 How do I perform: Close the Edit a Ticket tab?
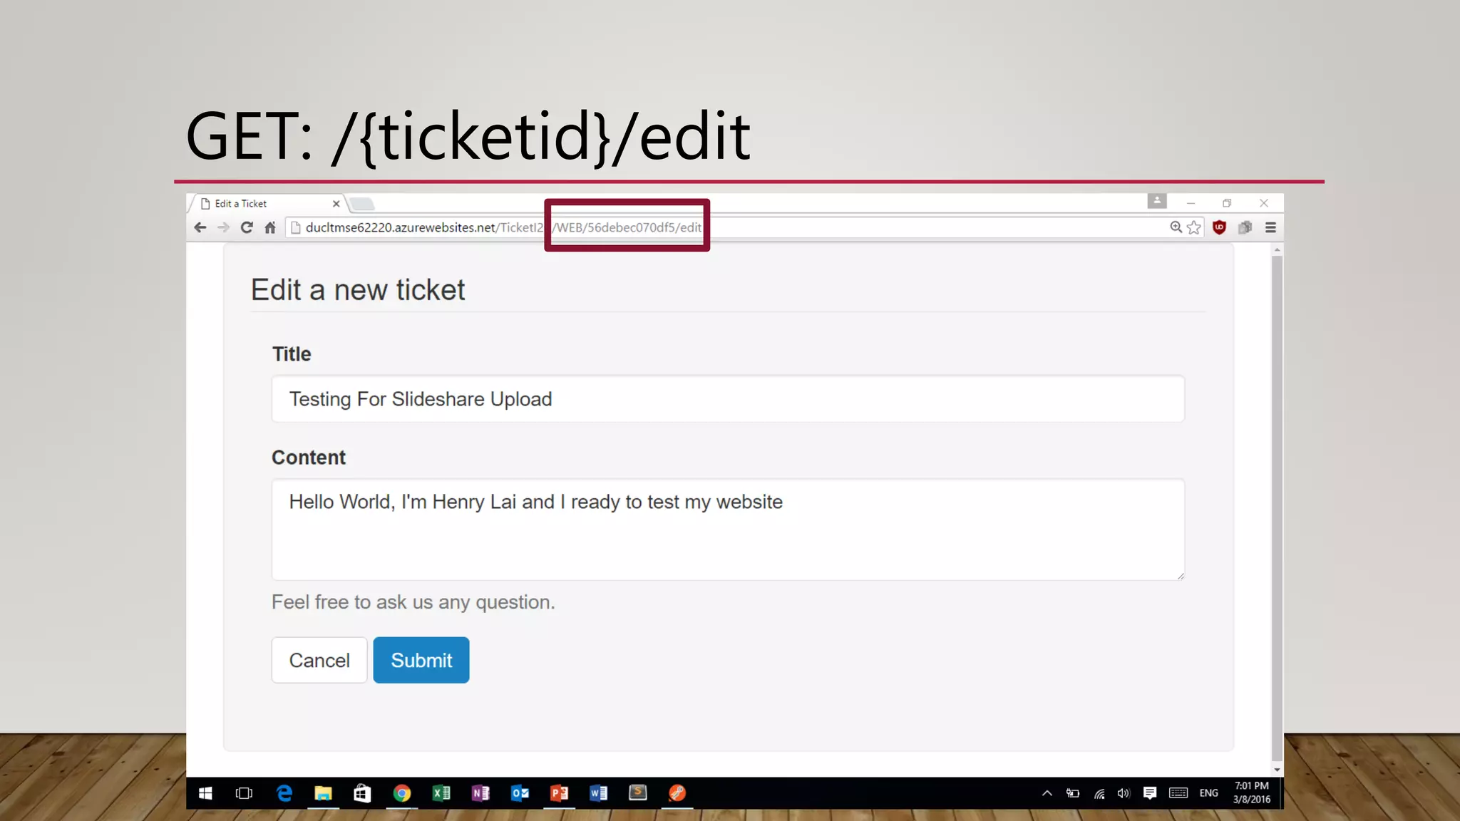click(x=336, y=204)
